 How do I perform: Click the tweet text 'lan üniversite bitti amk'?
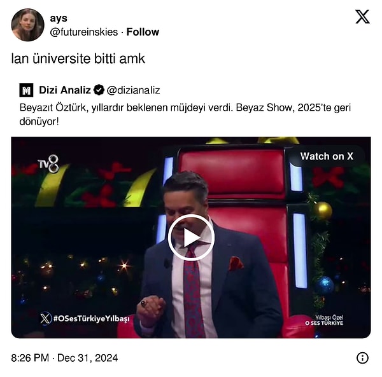78,58
